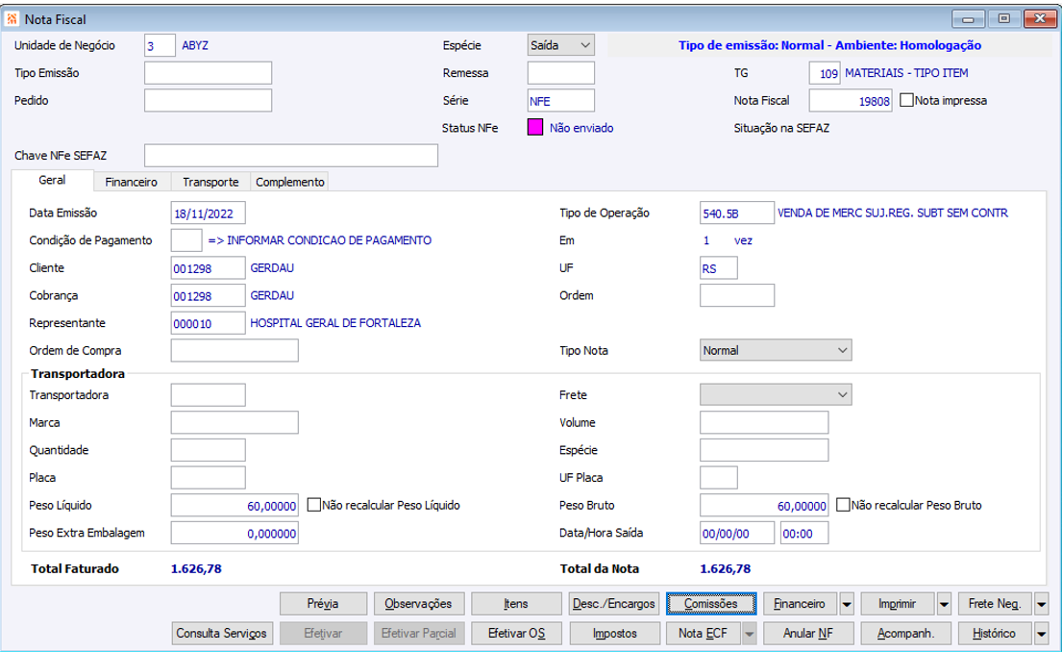Enable Não recalcular Peso Bruto
This screenshot has height=652, width=1062.
pos(843,505)
